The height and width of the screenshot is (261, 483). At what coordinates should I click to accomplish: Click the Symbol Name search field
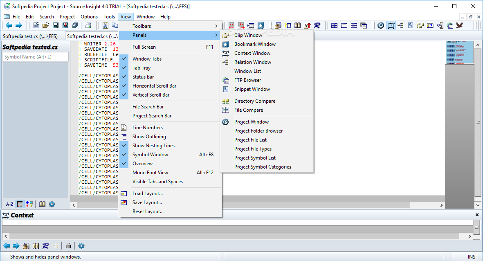coord(36,57)
